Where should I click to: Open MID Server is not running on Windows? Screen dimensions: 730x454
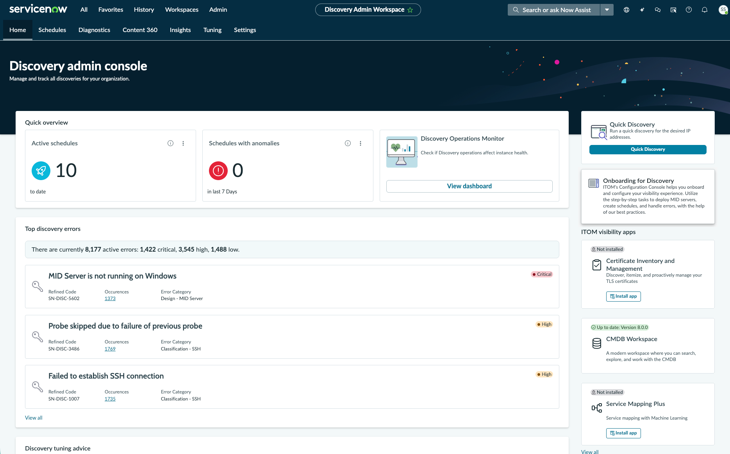112,276
